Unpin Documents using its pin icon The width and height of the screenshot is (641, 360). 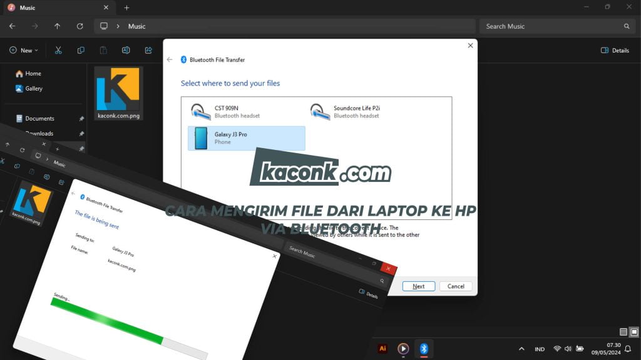coord(81,118)
